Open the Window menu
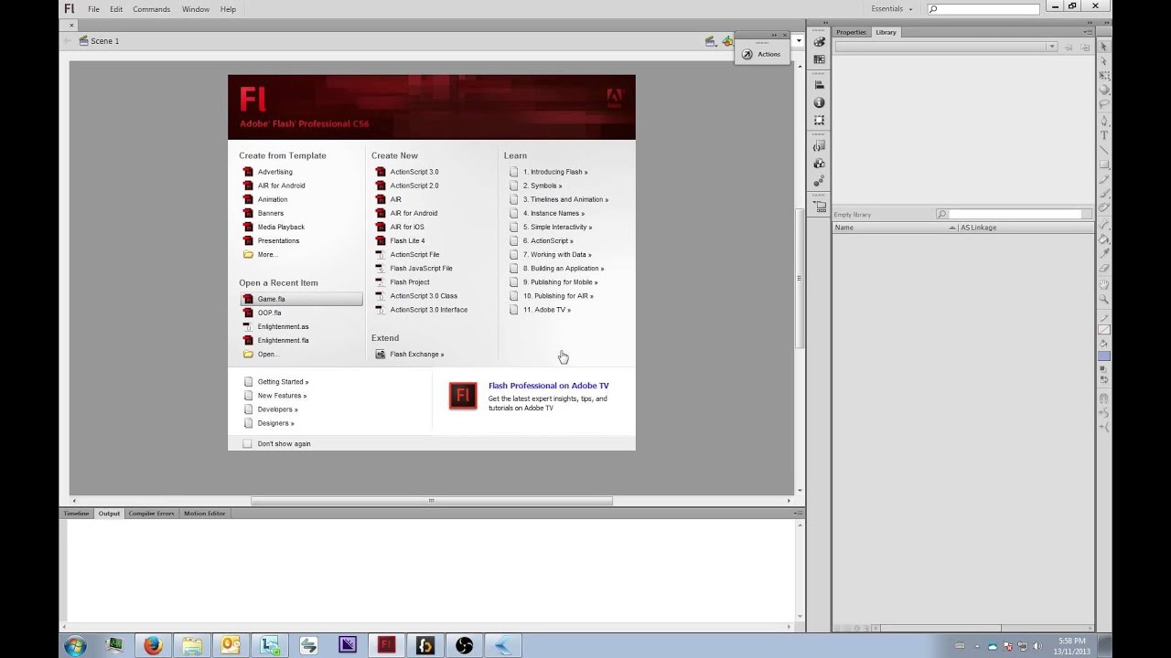Image resolution: width=1171 pixels, height=658 pixels. coord(196,9)
